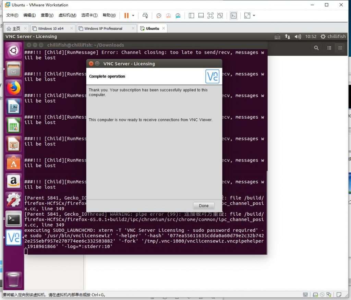Click the VMware status bar CD/DVD device icon

click(322, 295)
